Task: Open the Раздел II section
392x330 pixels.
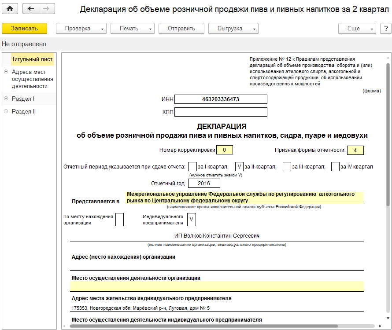Action: coord(24,111)
